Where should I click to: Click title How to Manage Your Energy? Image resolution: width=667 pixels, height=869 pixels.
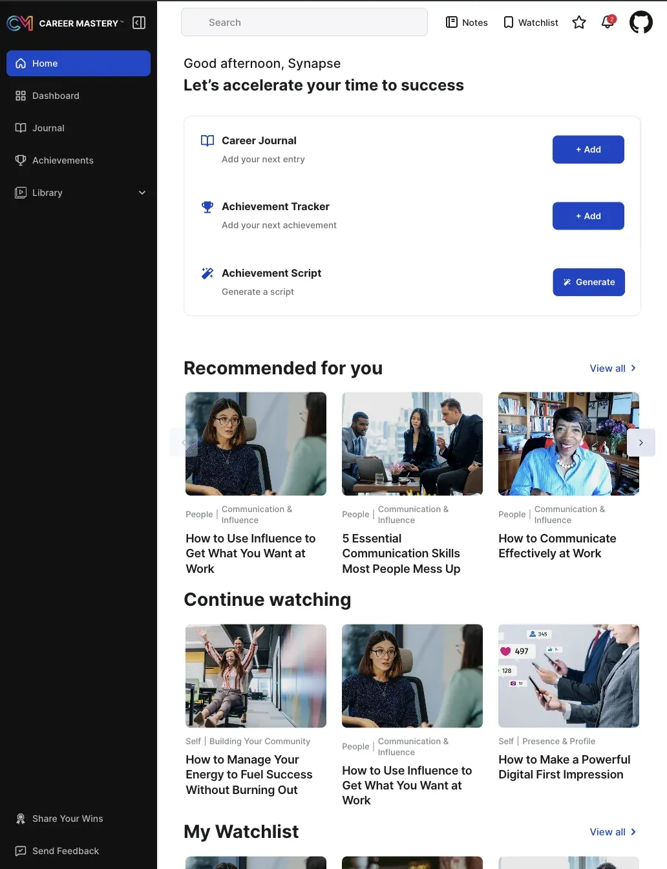coord(249,775)
